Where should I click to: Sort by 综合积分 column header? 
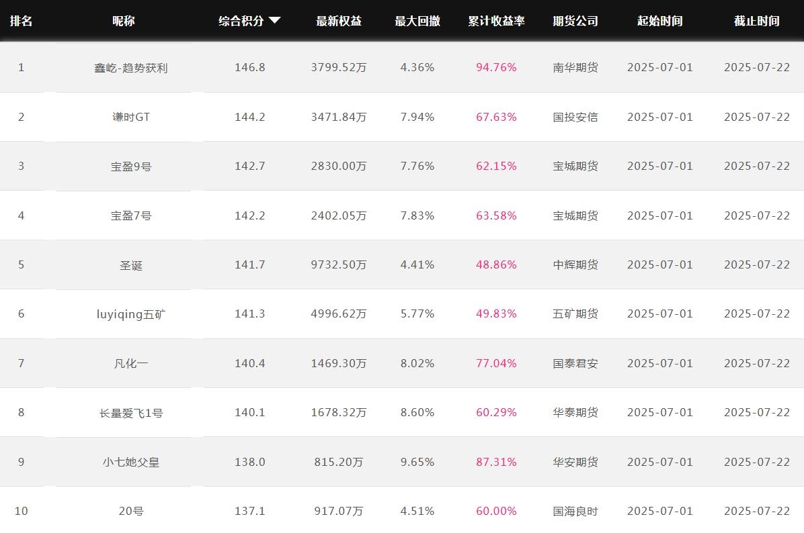point(241,21)
